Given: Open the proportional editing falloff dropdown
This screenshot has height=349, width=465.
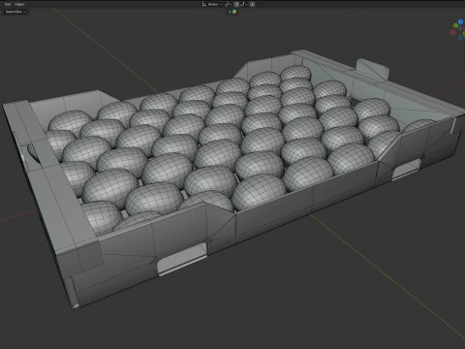Looking at the screenshot, I should 260,4.
